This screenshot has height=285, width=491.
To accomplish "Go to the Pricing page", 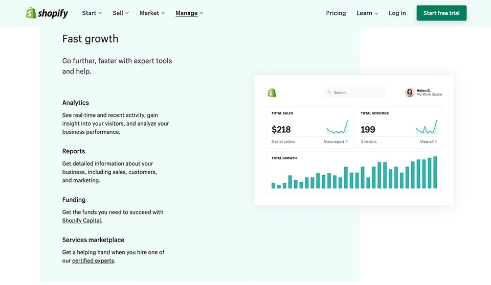I will [336, 13].
